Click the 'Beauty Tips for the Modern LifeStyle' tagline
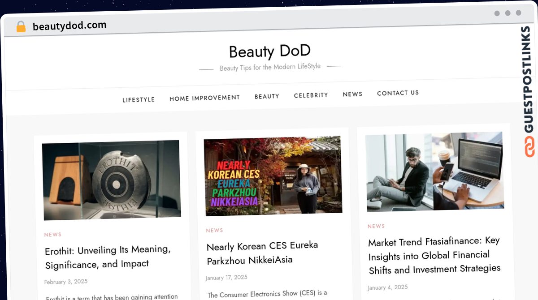Viewport: 538px width, 300px height. (270, 67)
